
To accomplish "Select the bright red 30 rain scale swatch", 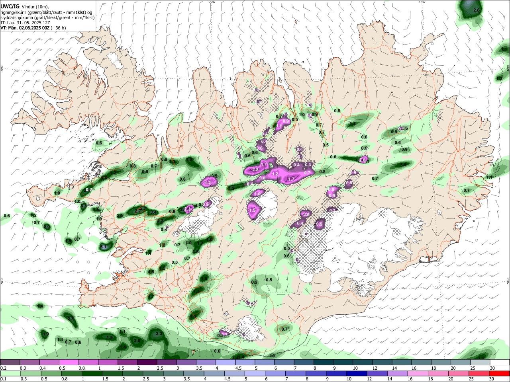I will tap(499, 373).
